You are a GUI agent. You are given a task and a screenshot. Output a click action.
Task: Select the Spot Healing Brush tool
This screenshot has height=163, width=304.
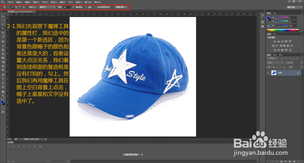3,42
